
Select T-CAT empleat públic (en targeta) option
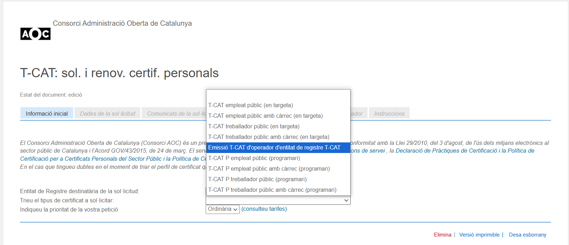coord(278,105)
